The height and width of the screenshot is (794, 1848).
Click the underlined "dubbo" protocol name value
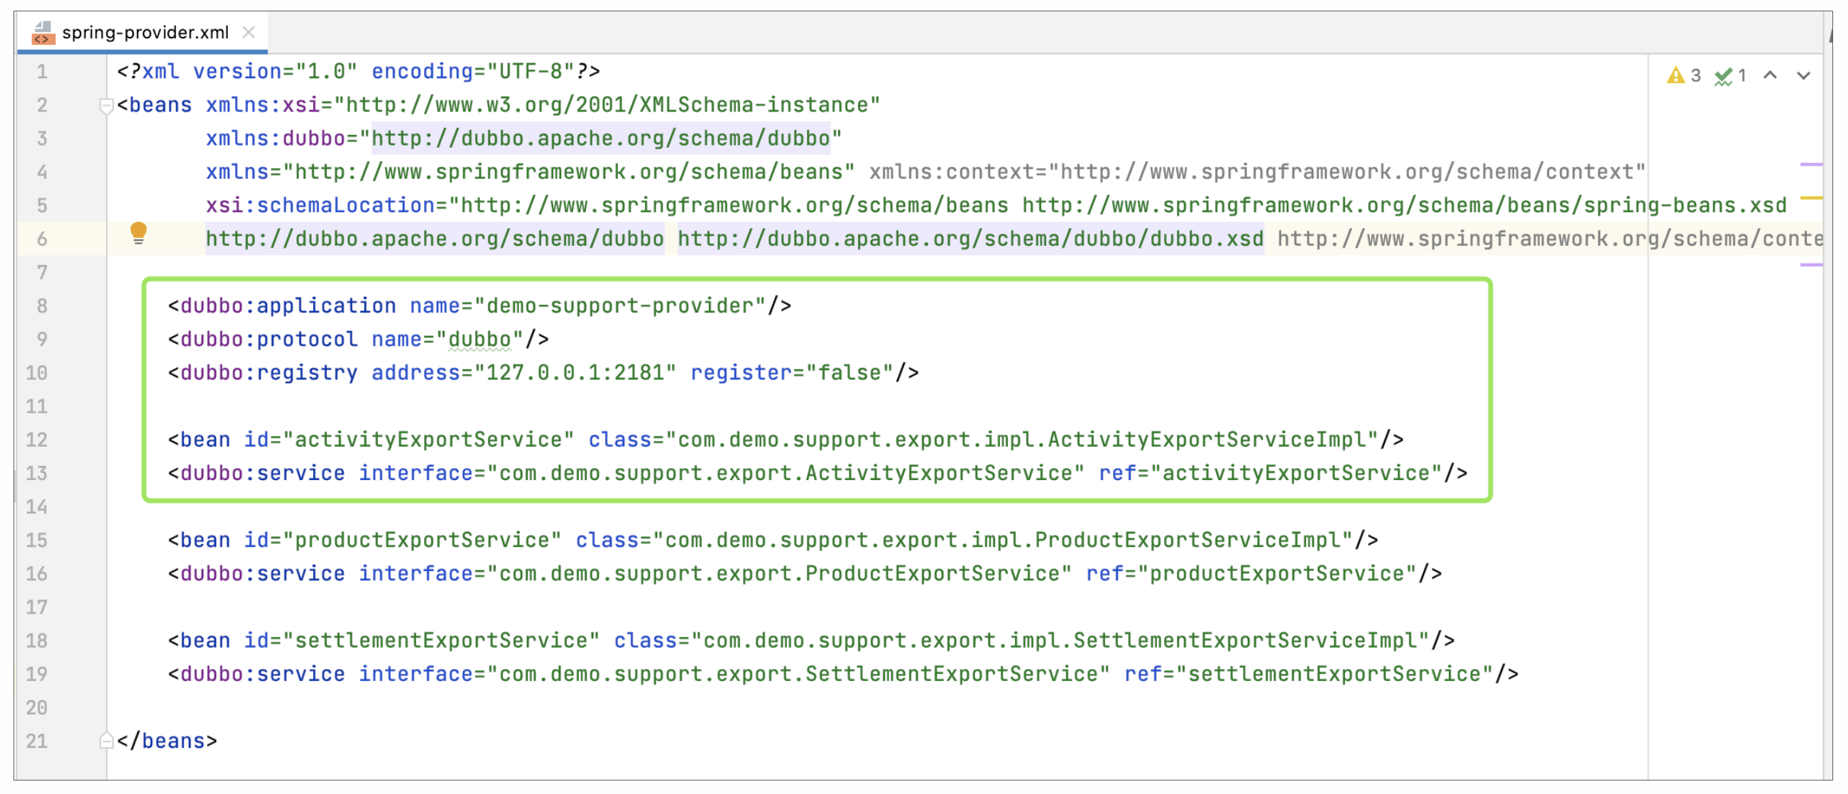[479, 339]
